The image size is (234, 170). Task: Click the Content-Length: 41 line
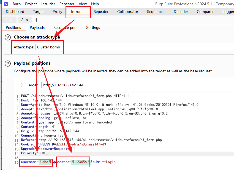coord(38,127)
